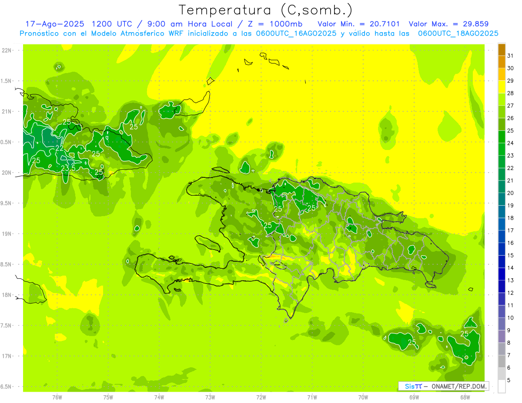Click the '14' label on the colorbar
The height and width of the screenshot is (403, 522).
(511, 268)
